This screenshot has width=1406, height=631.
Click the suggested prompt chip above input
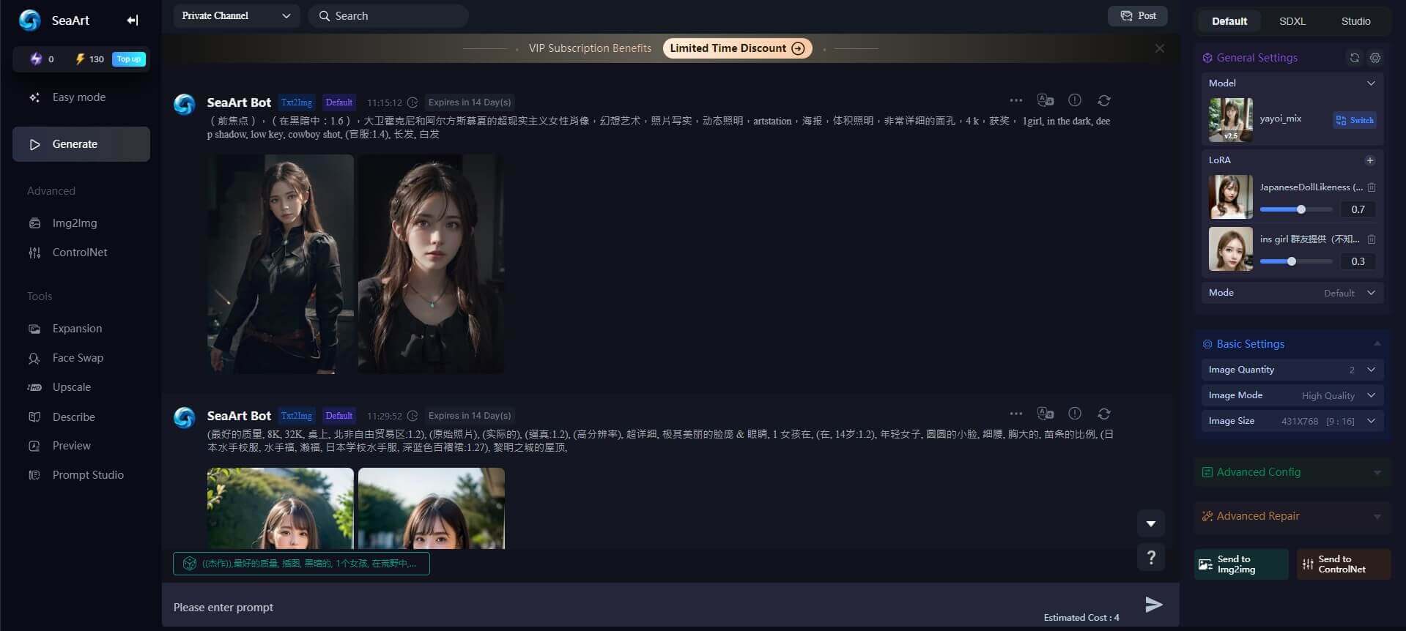pyautogui.click(x=301, y=564)
